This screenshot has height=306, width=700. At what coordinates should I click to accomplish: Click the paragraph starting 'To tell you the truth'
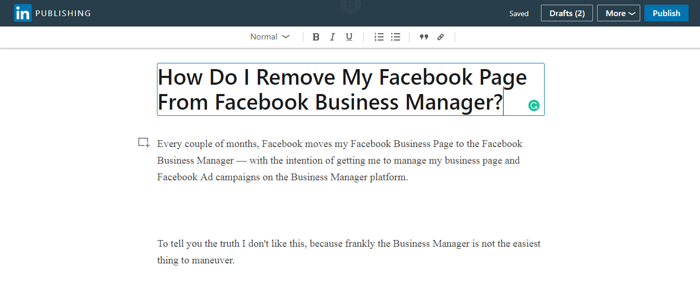(x=349, y=251)
